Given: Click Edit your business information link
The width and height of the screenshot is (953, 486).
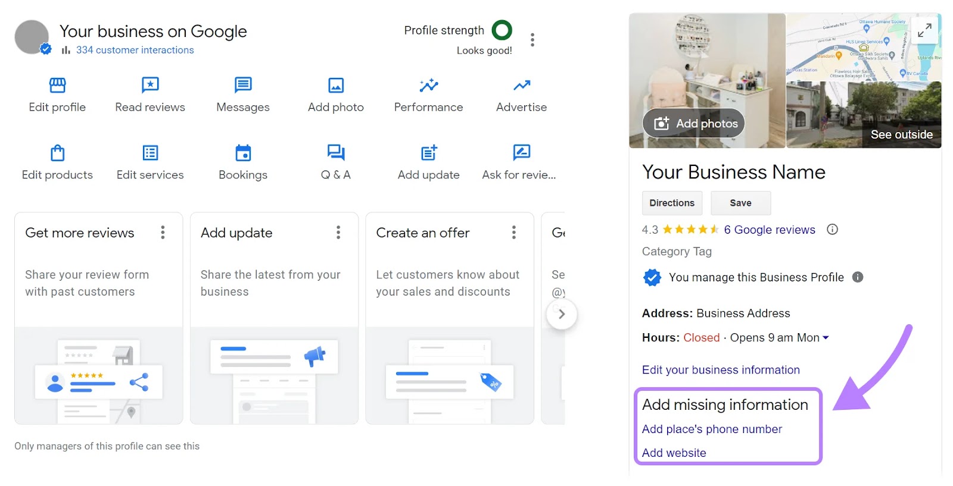Looking at the screenshot, I should [721, 370].
